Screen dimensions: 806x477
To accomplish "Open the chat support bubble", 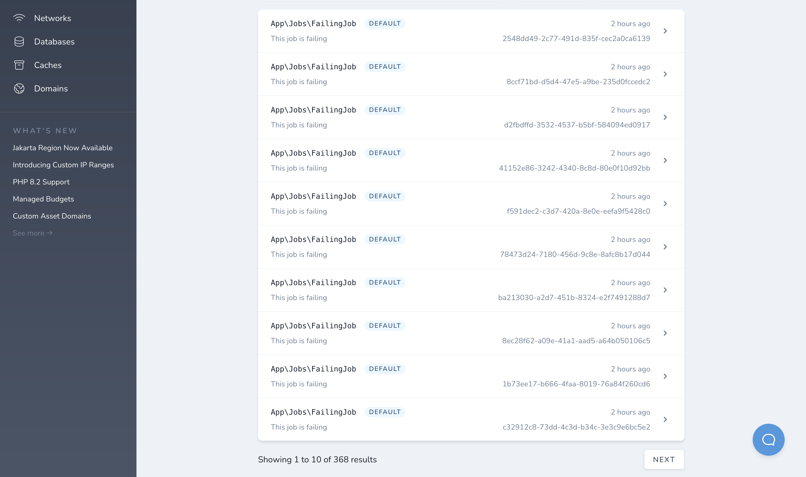I will (x=768, y=439).
